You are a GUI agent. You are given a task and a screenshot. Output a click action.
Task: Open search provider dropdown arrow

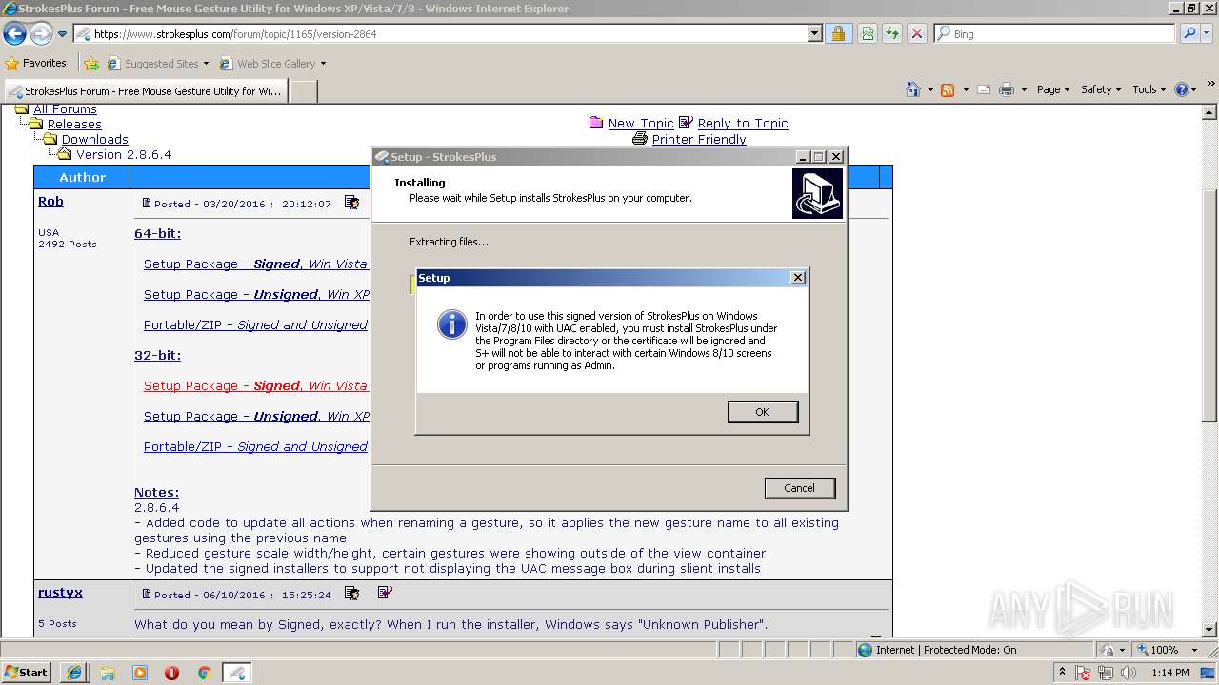click(1208, 34)
